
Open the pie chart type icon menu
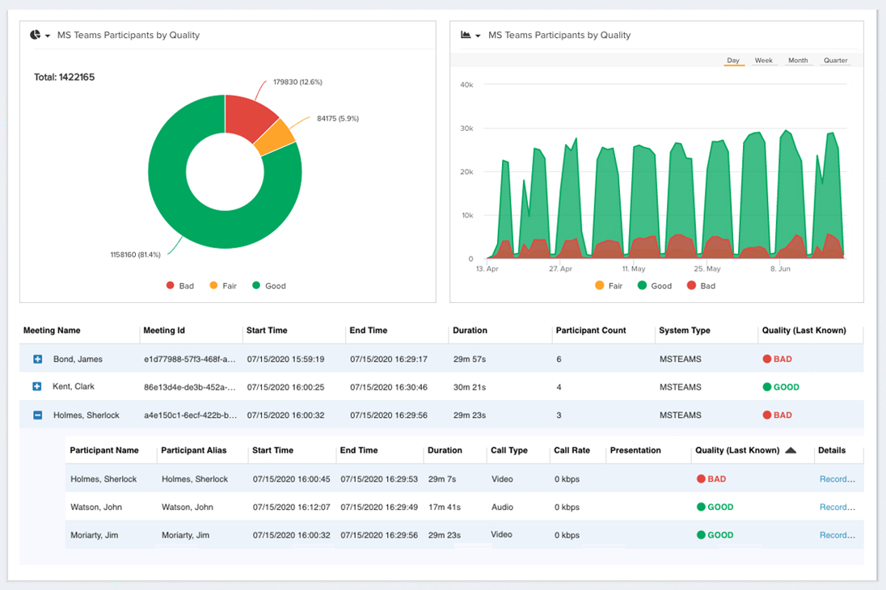coord(35,35)
